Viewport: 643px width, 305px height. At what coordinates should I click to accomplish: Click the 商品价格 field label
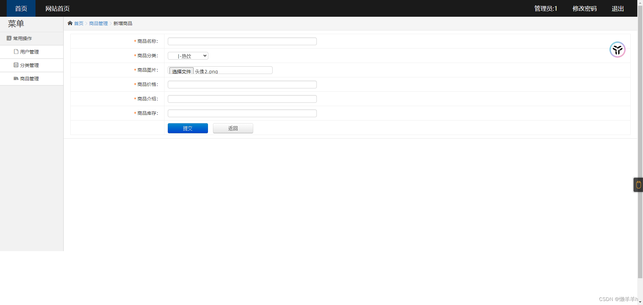point(147,84)
